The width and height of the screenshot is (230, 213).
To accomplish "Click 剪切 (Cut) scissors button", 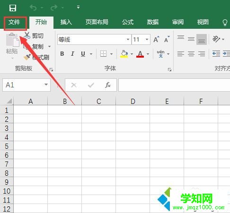I will 34,36.
